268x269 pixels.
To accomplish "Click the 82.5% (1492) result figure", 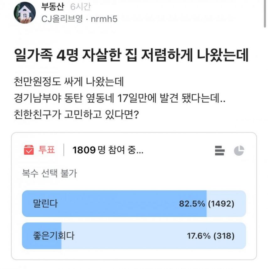I will coord(206,204).
